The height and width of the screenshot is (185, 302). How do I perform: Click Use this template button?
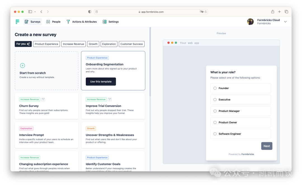click(x=101, y=82)
